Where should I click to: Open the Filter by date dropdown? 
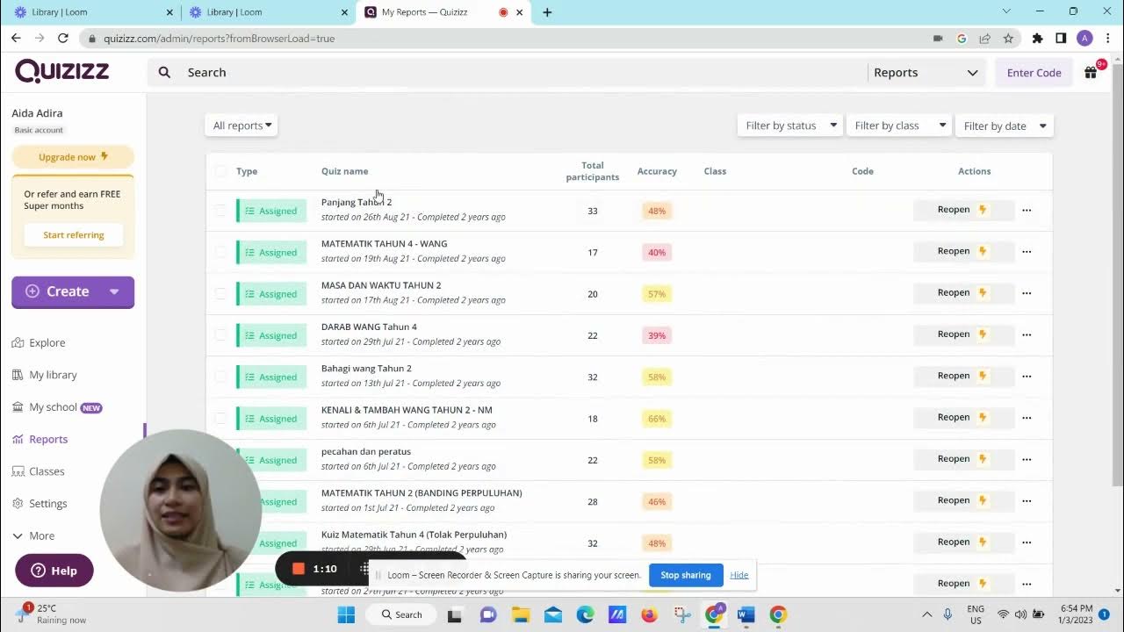coord(1004,126)
